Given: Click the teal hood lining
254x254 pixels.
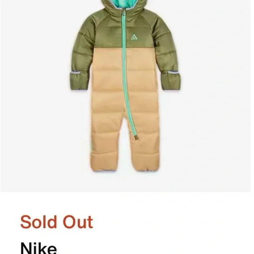Looking at the screenshot, I should [123, 4].
